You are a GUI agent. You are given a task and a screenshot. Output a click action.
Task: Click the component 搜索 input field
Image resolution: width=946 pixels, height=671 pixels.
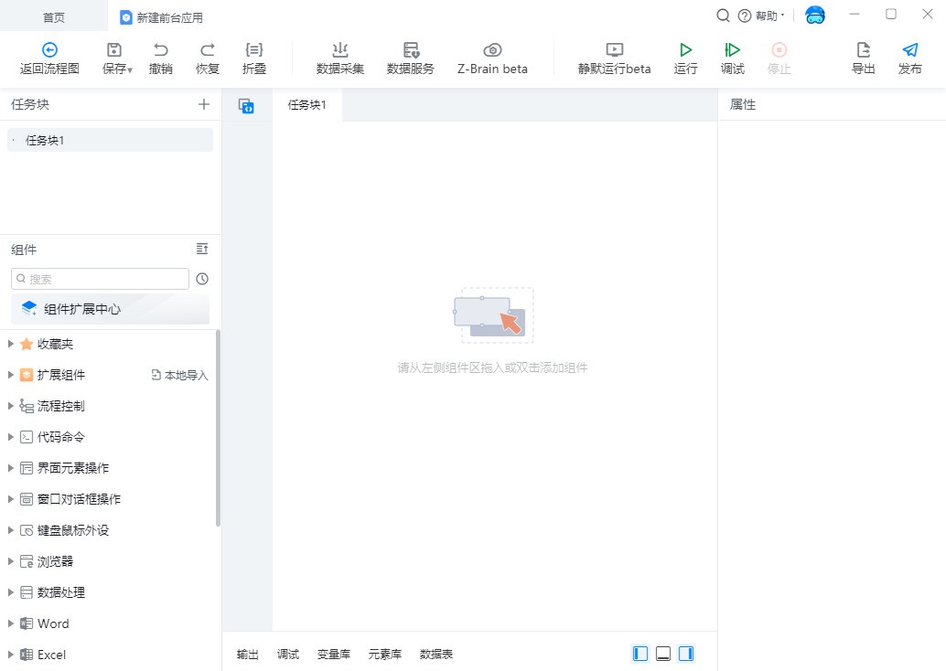click(100, 279)
